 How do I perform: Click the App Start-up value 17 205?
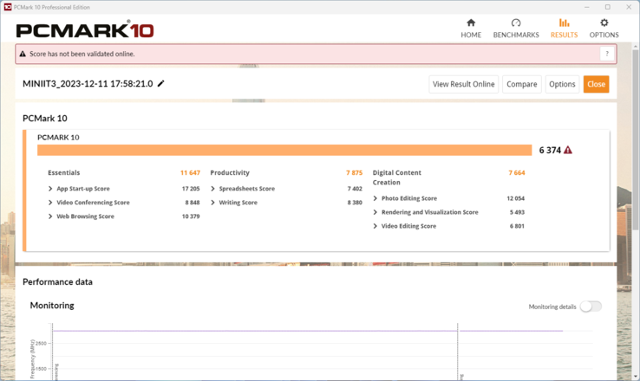click(191, 189)
